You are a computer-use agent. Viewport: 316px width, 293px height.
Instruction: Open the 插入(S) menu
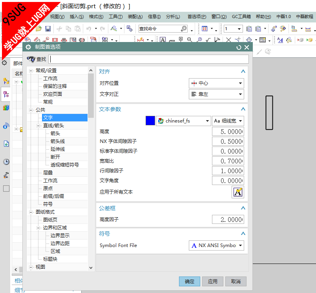(x=77, y=16)
